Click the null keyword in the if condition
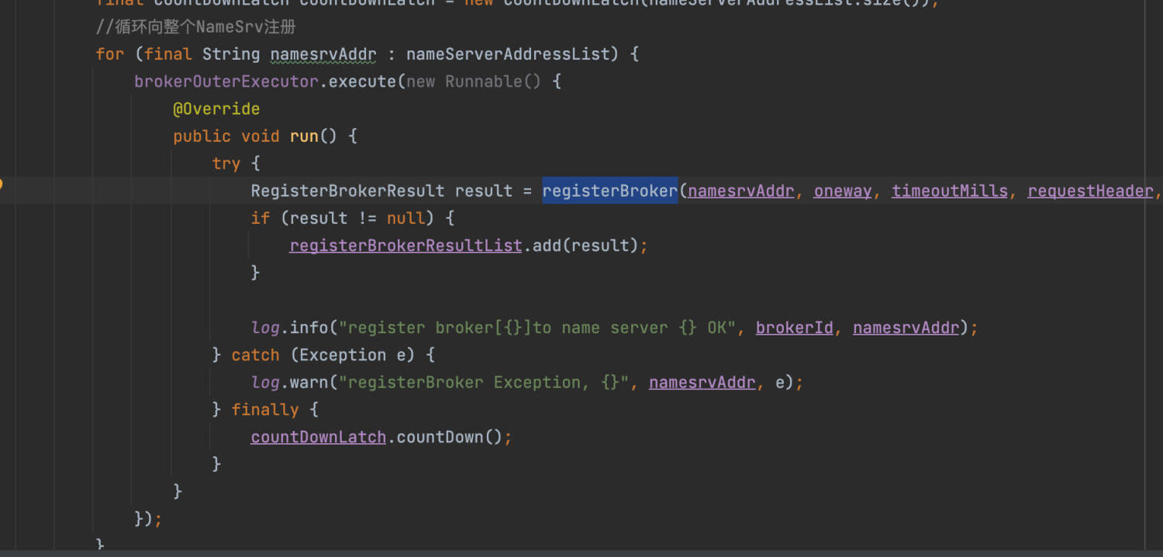Screen dimensions: 1163x557 [405, 218]
